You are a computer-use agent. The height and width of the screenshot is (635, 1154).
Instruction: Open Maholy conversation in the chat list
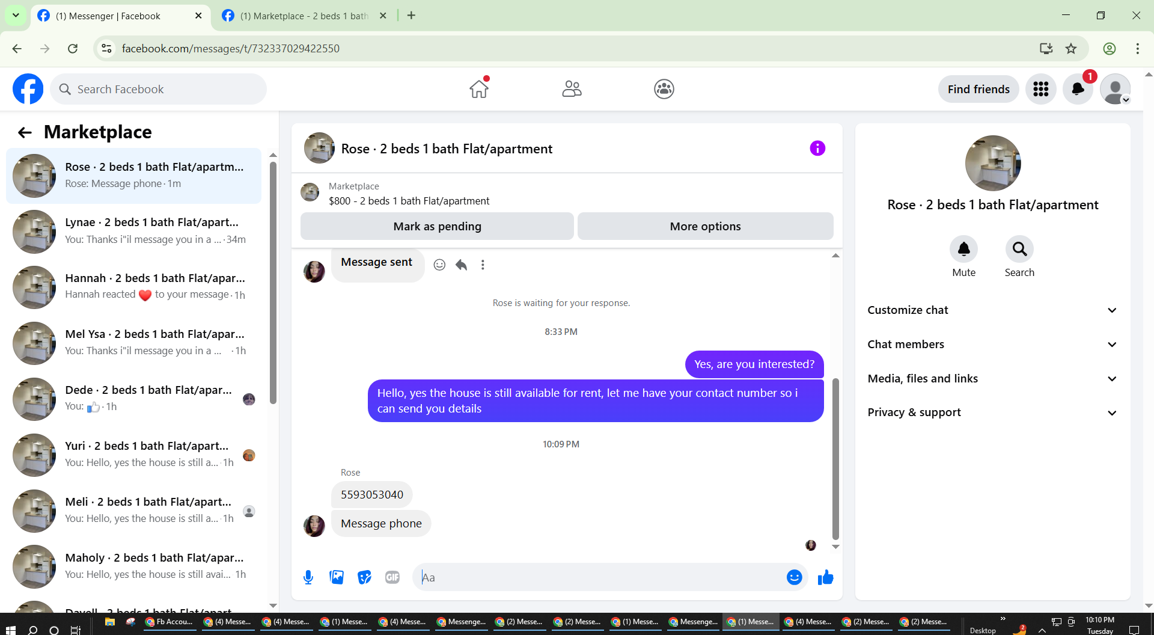(134, 566)
